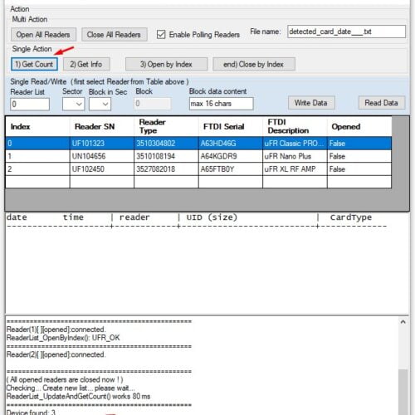This screenshot has width=415, height=415.
Task: Focus the Reader List input field
Action: coord(30,104)
